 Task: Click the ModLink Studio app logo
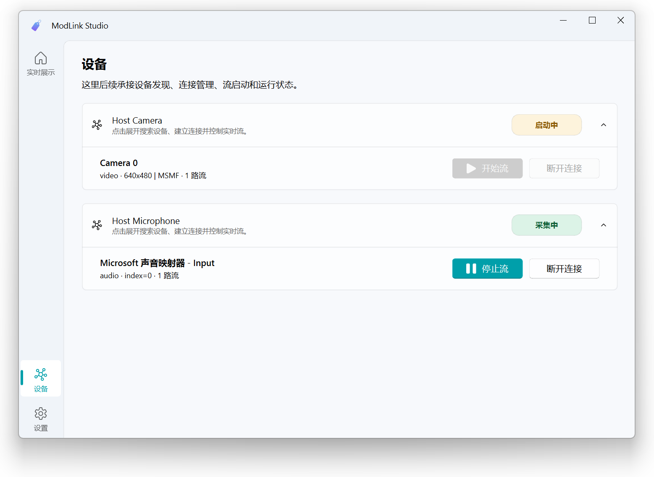tap(37, 26)
